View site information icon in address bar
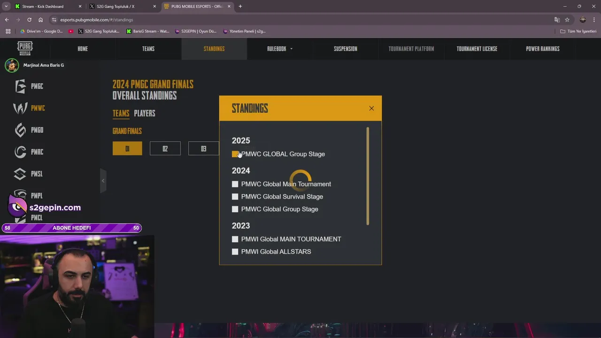This screenshot has width=601, height=338. coord(54,20)
